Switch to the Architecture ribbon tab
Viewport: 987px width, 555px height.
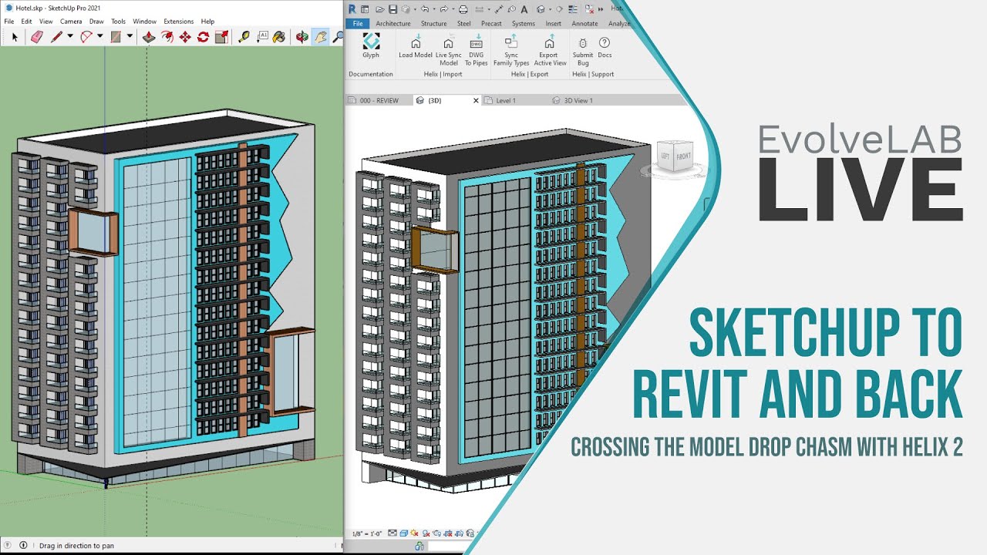coord(393,24)
